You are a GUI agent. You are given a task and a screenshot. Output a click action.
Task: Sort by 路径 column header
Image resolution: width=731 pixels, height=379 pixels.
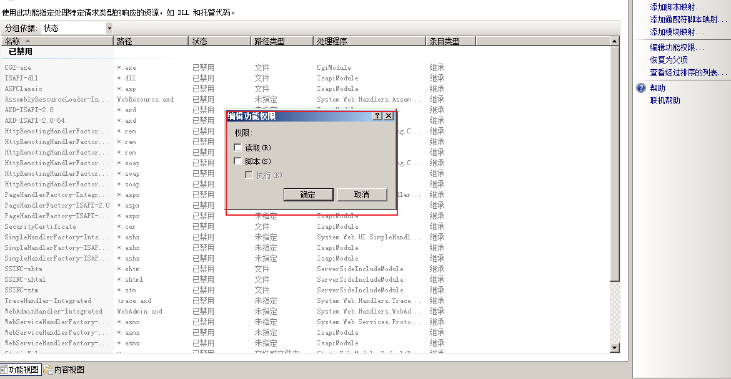click(x=151, y=41)
